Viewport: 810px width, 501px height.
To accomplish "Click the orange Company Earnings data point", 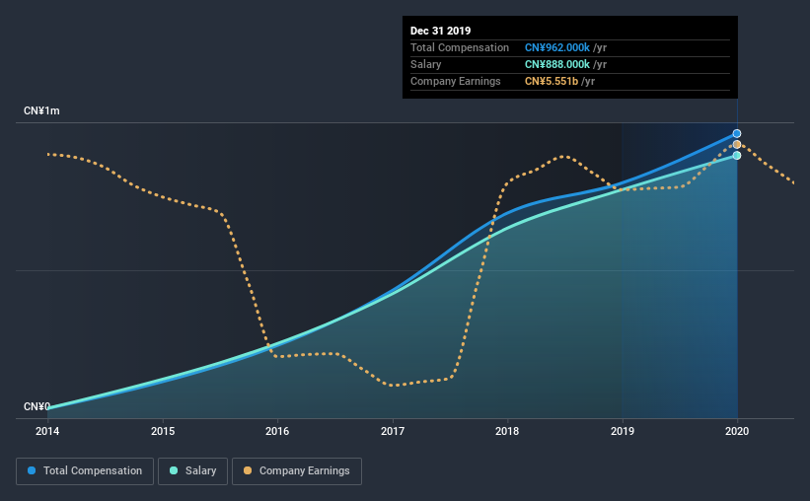I will [737, 145].
